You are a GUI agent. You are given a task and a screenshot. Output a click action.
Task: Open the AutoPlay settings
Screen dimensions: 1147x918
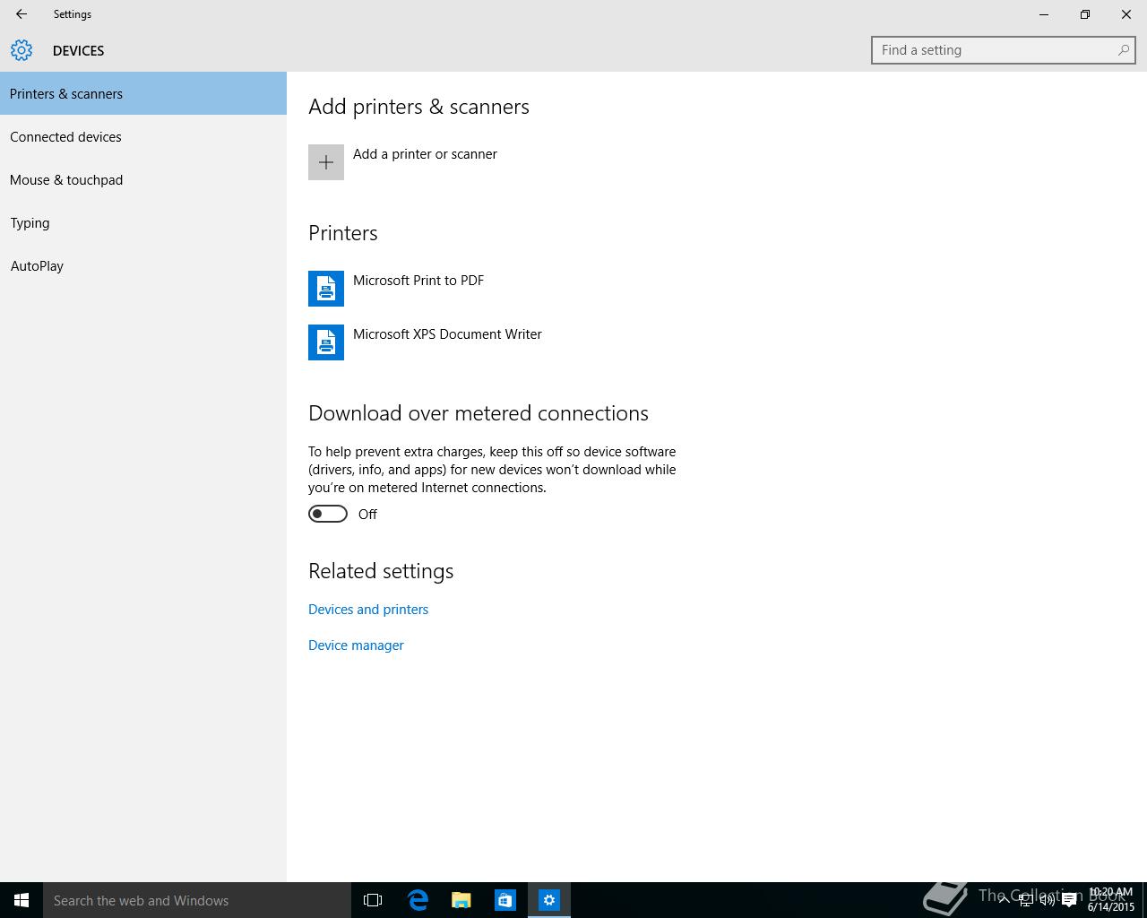pos(143,265)
